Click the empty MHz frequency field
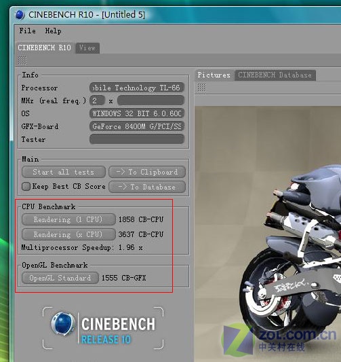Screen dimensions: 341x362 pyautogui.click(x=151, y=101)
